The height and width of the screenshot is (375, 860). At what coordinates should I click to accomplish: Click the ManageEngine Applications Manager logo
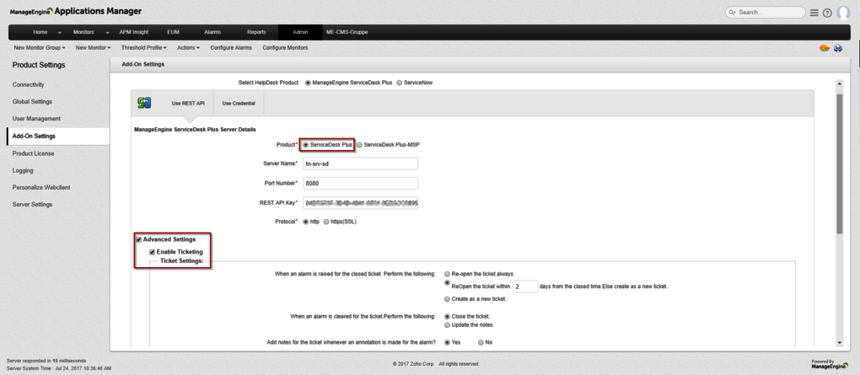pos(75,11)
